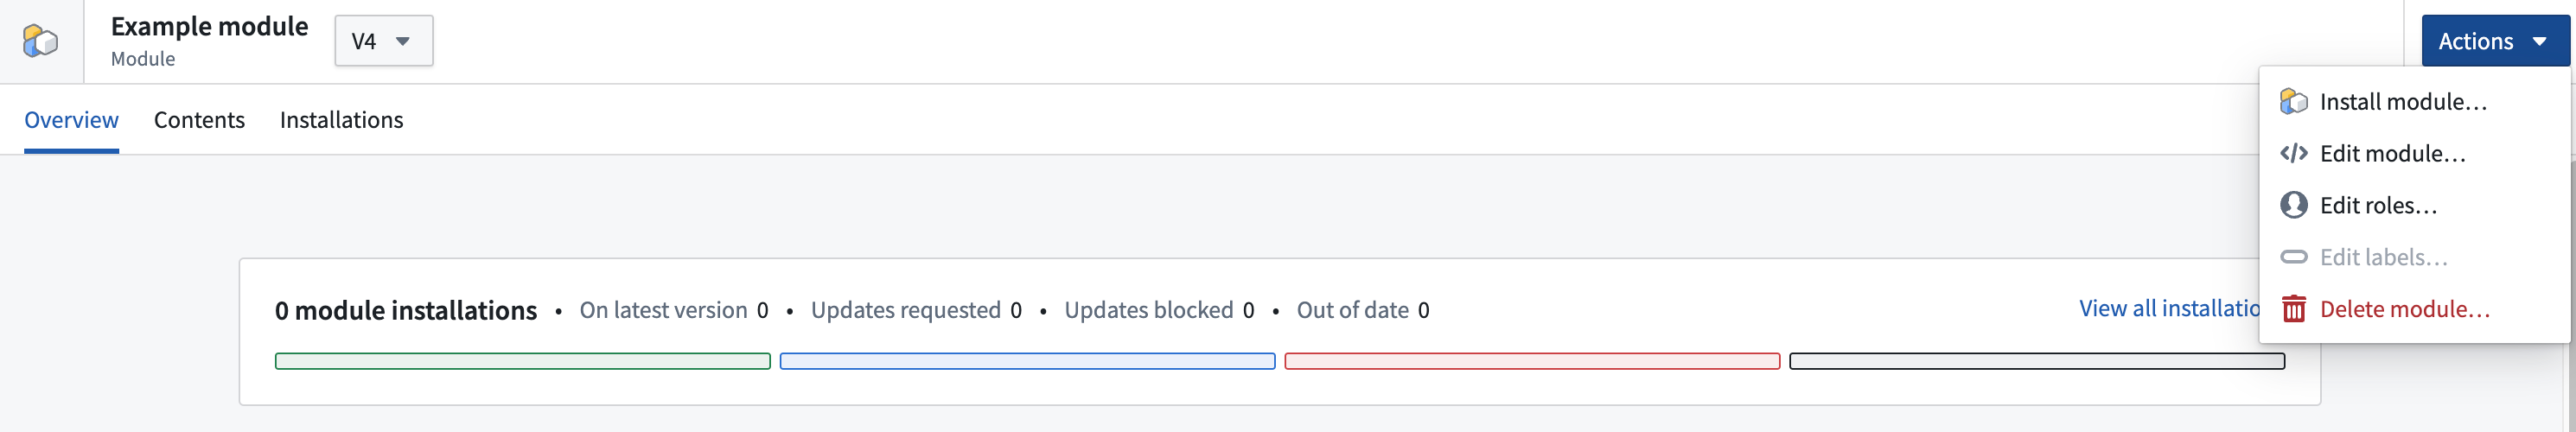Click the V4 dropdown arrow caret
The image size is (2576, 432).
[x=403, y=41]
